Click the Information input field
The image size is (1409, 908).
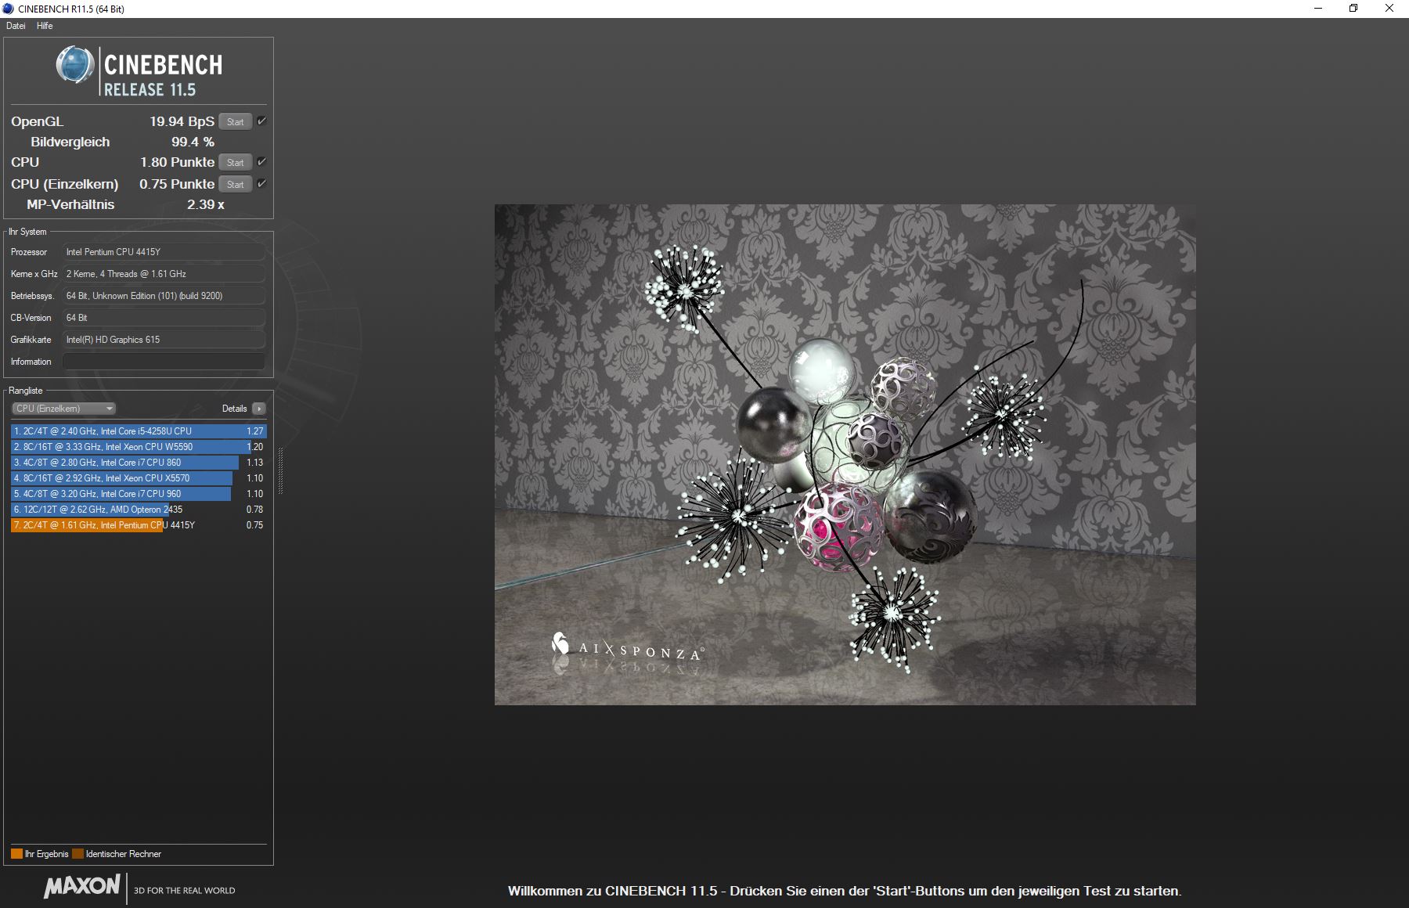(x=164, y=362)
